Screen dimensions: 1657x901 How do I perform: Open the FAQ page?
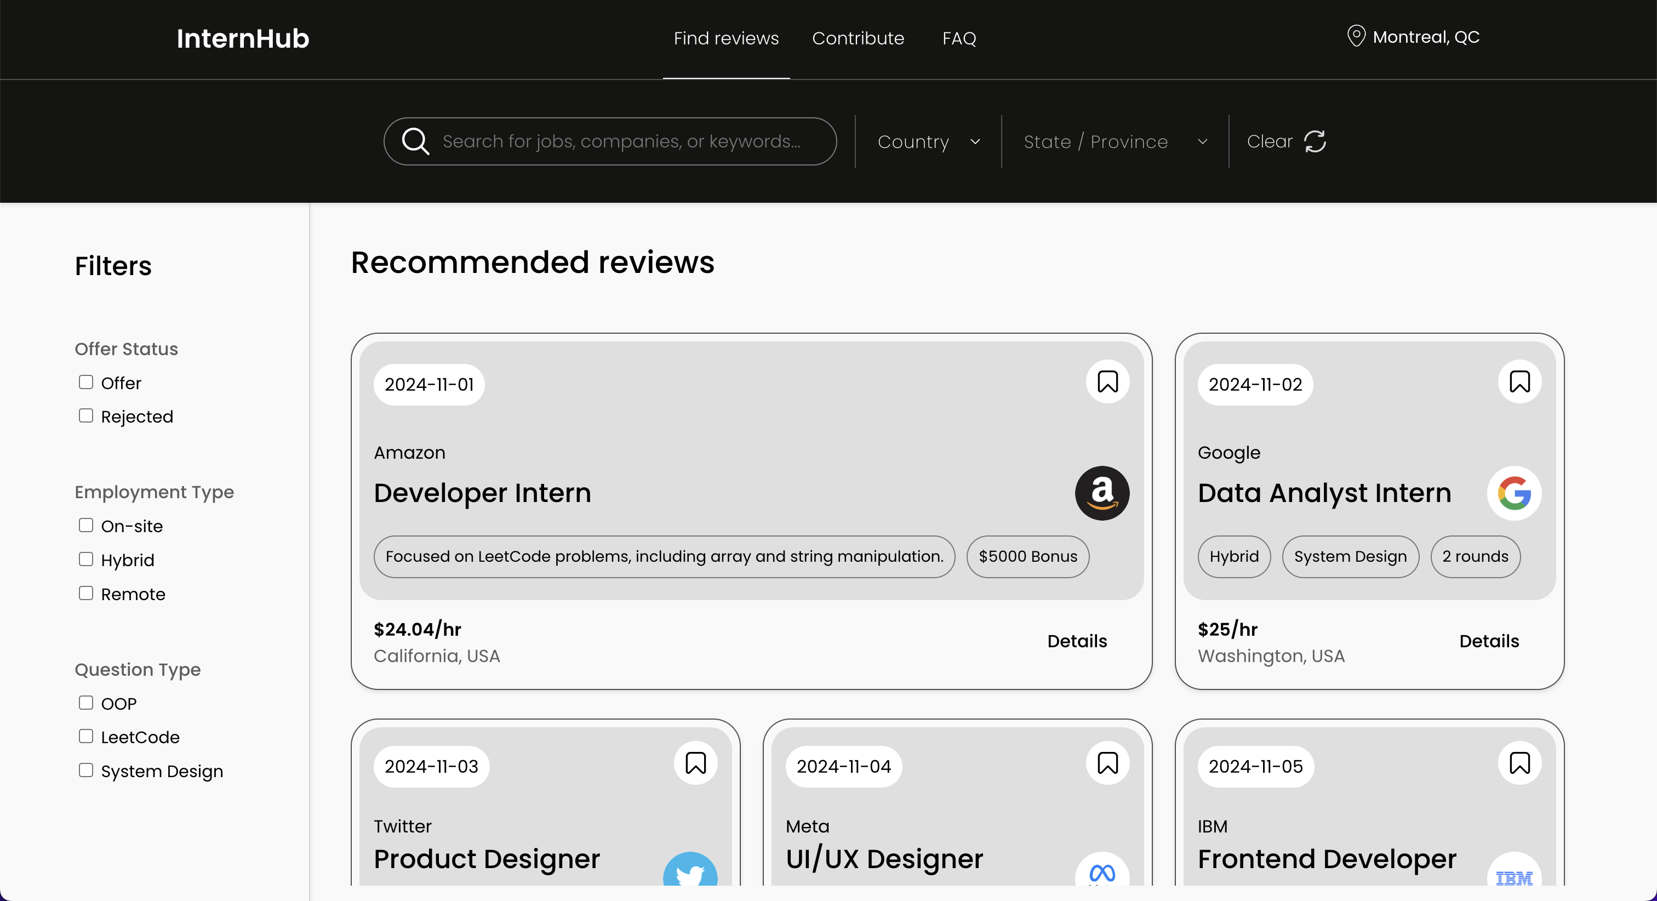click(958, 38)
